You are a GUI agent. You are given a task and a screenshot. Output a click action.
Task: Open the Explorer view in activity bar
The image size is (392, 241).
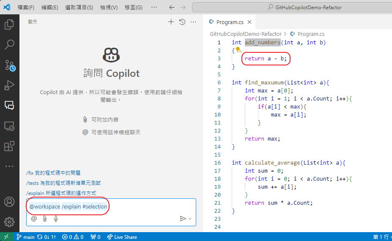coord(9,24)
